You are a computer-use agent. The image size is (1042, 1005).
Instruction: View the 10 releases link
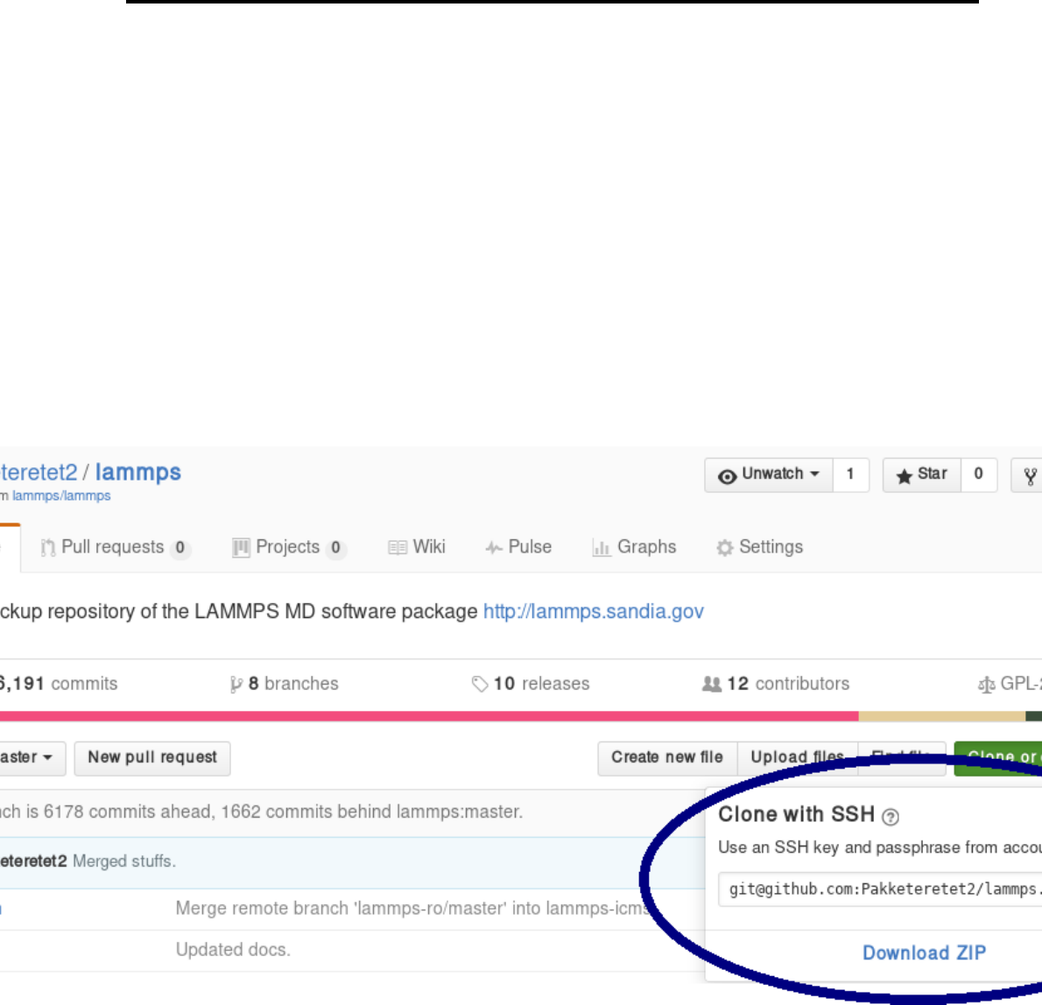click(x=531, y=684)
